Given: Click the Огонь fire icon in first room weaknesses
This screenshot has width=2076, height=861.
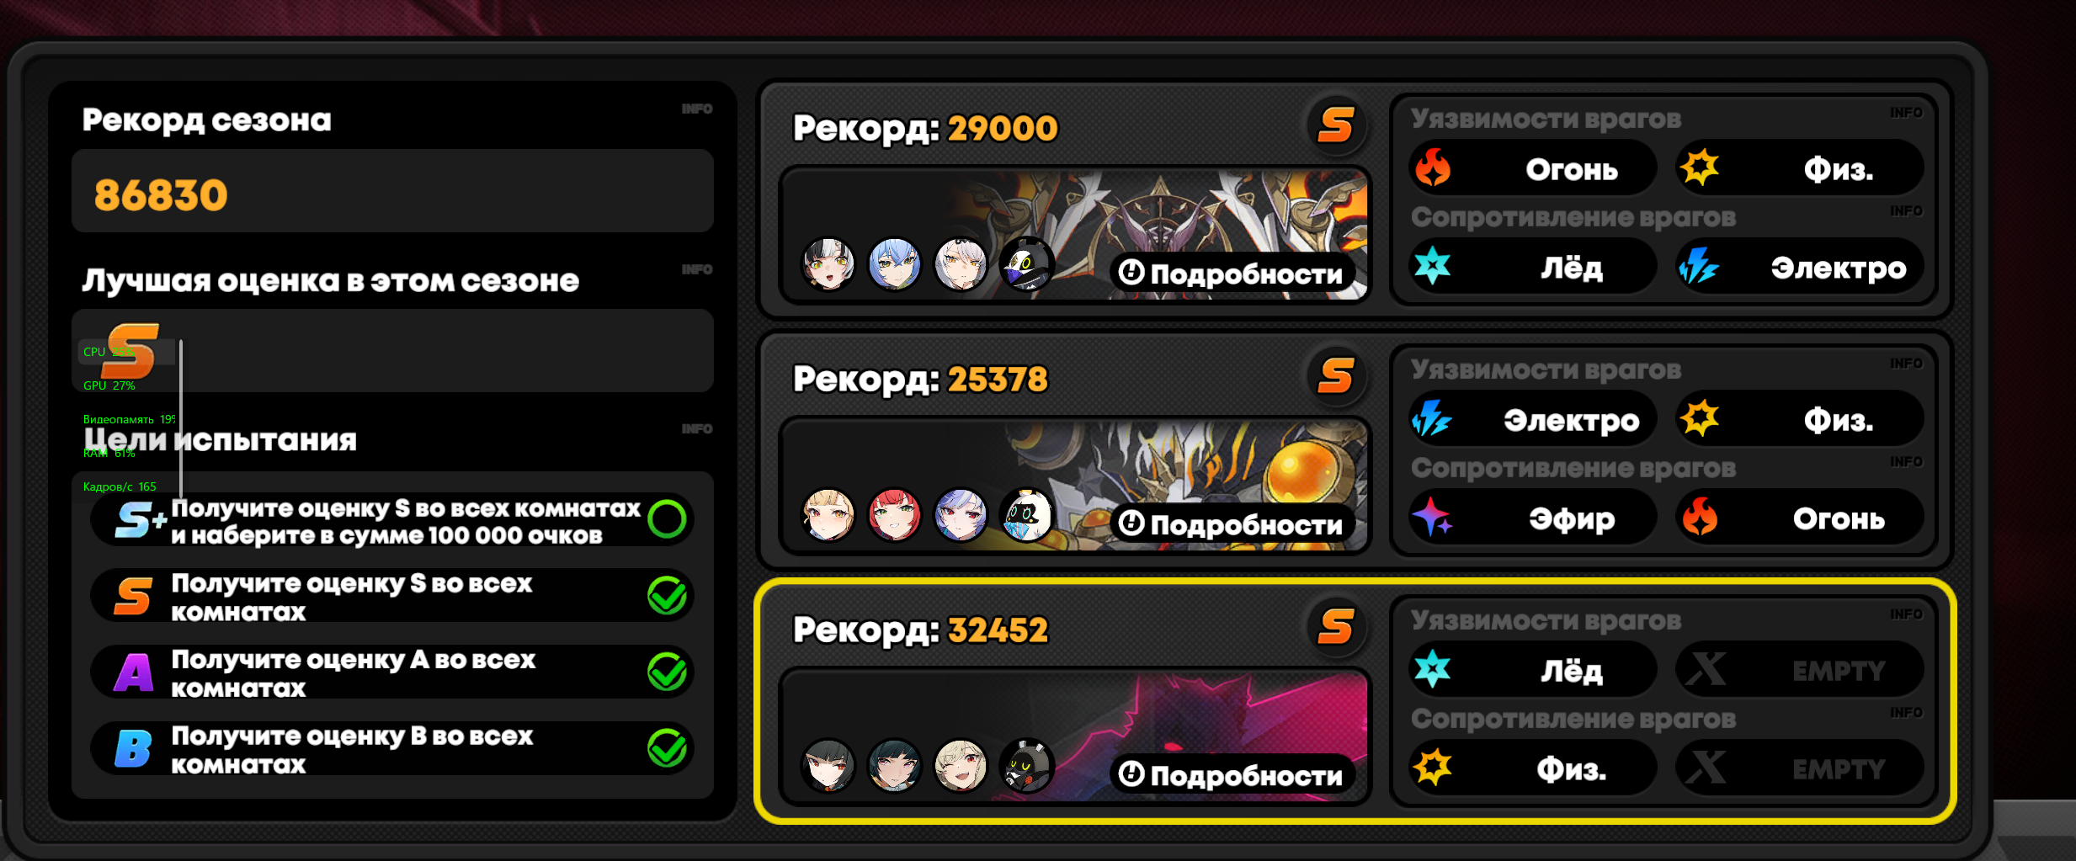Looking at the screenshot, I should (1433, 168).
